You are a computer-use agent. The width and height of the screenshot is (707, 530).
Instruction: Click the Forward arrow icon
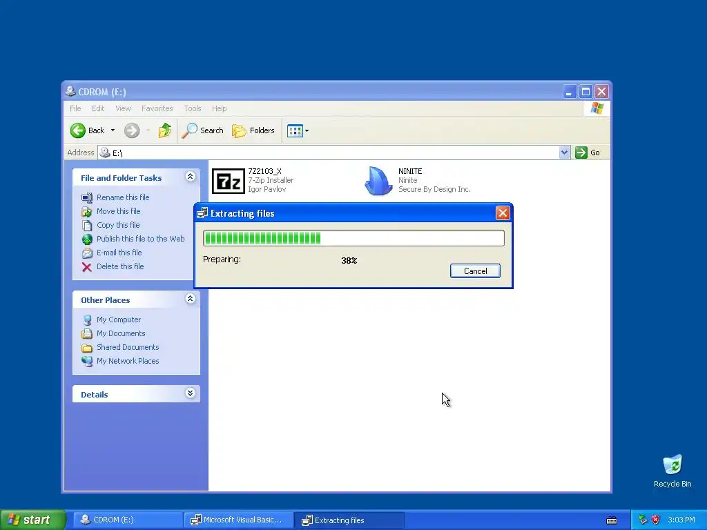click(132, 130)
